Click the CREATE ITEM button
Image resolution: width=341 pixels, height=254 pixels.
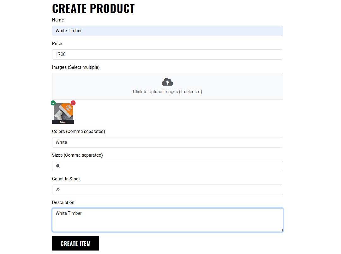coord(75,243)
